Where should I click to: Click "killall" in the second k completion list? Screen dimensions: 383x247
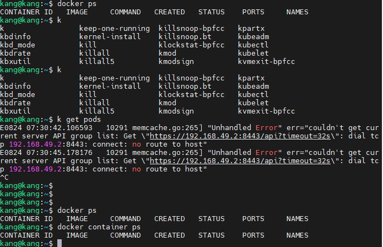[94, 103]
